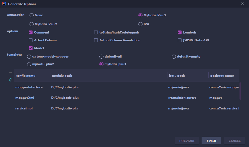
Task: Select the mapperXml config row
Action: tap(127, 98)
